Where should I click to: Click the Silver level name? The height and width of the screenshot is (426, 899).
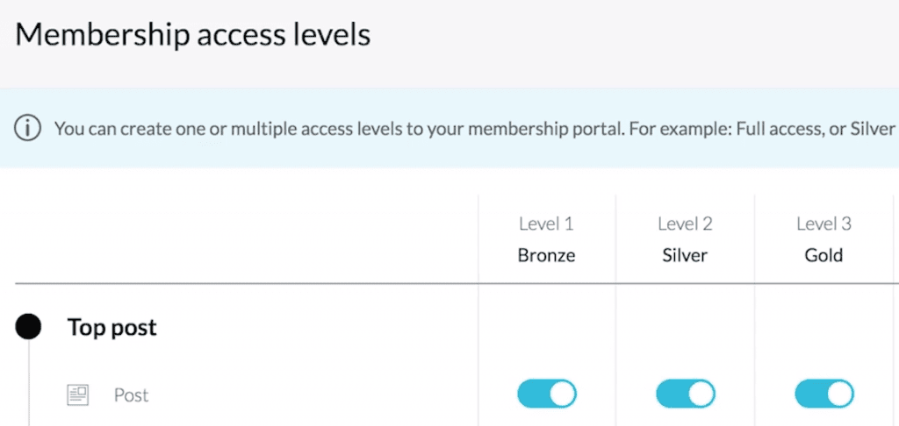pyautogui.click(x=685, y=255)
